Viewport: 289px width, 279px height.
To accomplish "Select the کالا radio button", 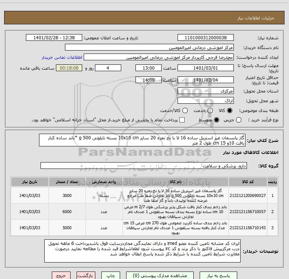I will pos(230,110).
